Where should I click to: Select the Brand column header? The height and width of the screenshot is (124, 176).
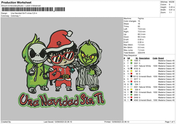tap(161, 58)
